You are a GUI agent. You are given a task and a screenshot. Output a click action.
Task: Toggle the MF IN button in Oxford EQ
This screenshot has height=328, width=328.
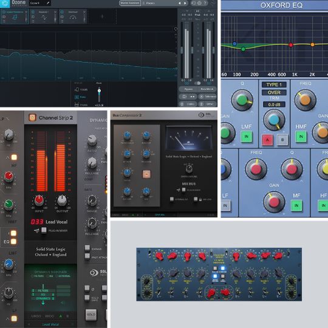click(x=296, y=205)
